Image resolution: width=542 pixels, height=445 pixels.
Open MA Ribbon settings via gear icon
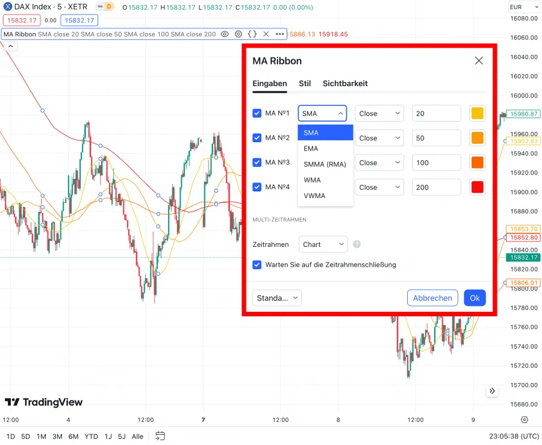coord(237,34)
